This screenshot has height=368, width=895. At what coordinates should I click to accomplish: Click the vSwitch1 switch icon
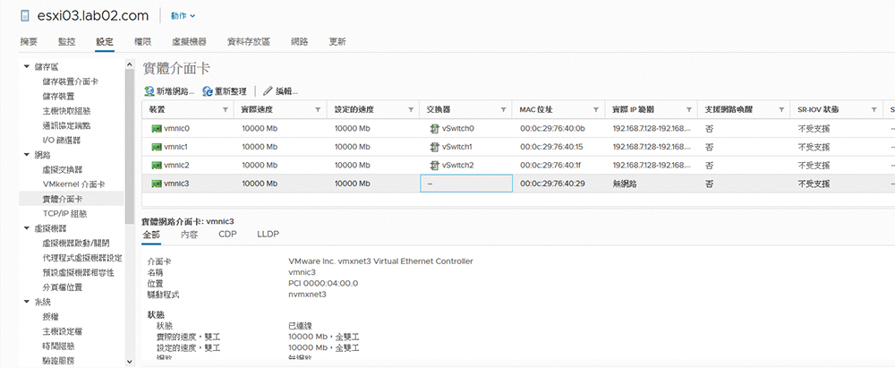click(434, 147)
